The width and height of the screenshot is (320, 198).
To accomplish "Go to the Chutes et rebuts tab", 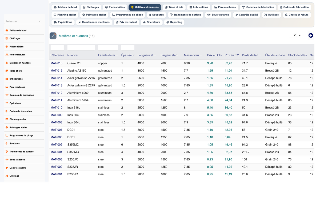I will click(x=297, y=15).
